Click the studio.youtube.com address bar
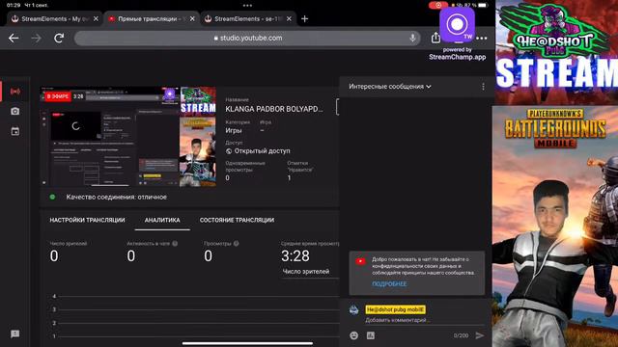618x347 pixels. pos(247,39)
